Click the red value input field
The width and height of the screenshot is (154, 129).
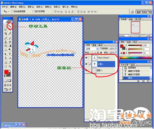click(146, 45)
